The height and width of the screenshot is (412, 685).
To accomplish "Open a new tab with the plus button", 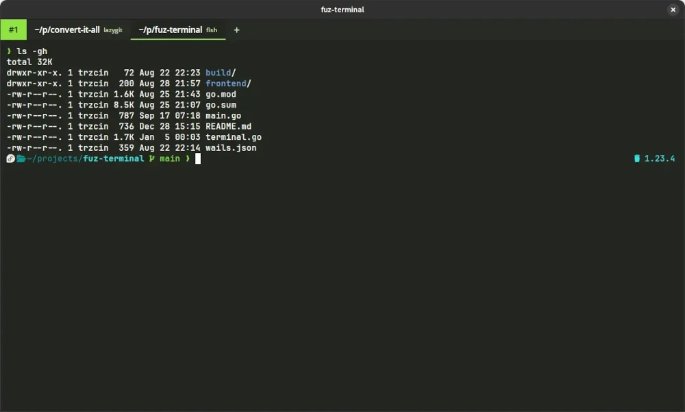I will tap(236, 30).
